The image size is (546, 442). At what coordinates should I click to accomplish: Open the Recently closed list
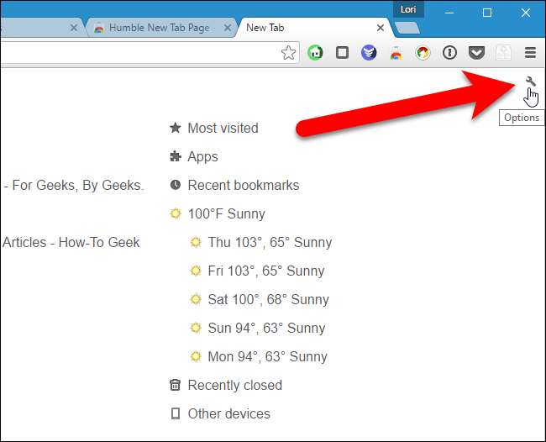click(x=234, y=385)
